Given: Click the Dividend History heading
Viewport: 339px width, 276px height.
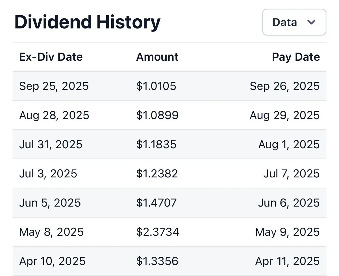Looking at the screenshot, I should [87, 22].
